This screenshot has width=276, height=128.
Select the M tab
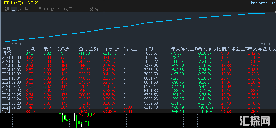pyautogui.click(x=52, y=9)
